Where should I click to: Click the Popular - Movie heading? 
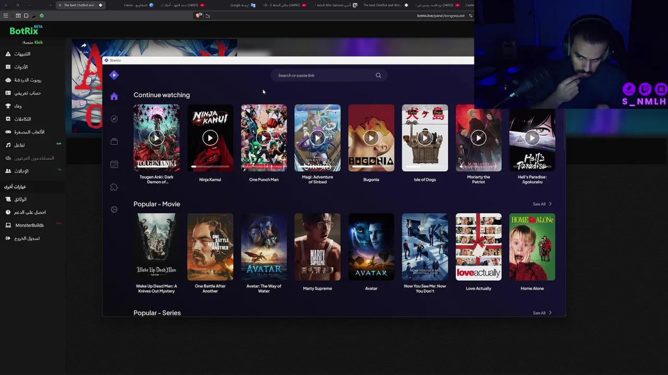click(x=157, y=204)
